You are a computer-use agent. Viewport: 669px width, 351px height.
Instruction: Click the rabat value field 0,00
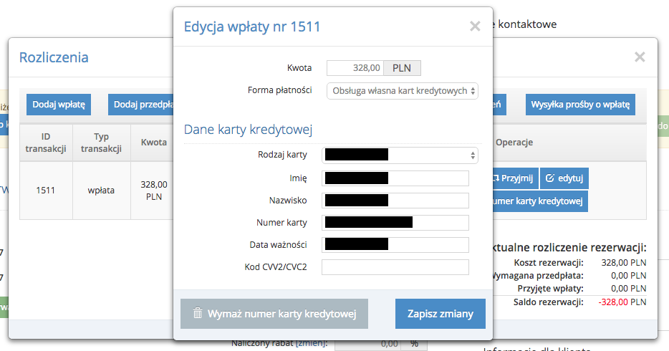pos(369,344)
